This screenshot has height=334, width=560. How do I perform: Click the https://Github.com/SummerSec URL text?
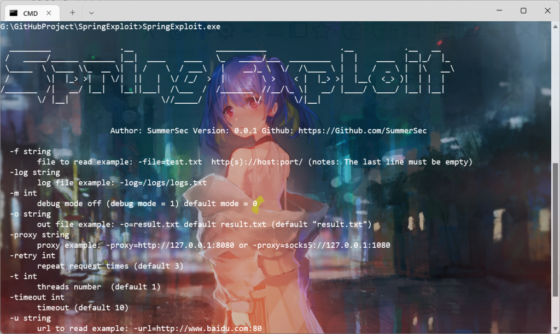(x=363, y=131)
